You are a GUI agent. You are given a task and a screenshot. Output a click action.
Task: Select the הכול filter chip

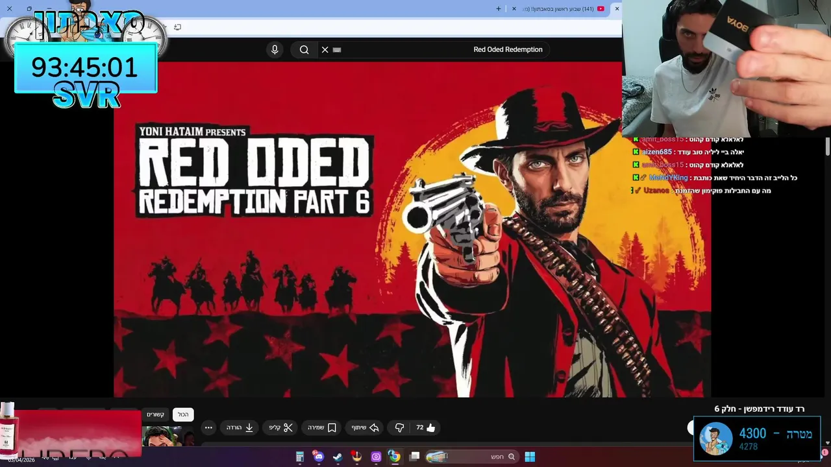(183, 414)
